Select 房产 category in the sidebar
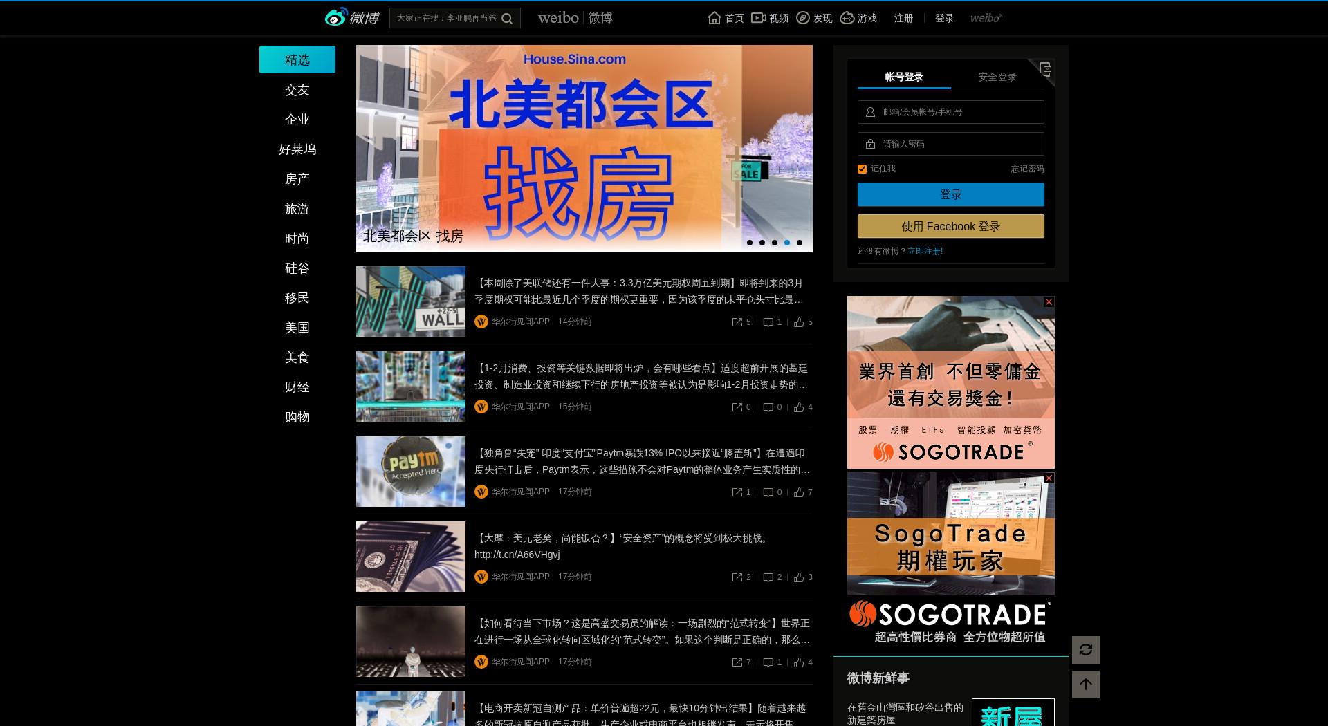1328x726 pixels. pyautogui.click(x=297, y=179)
